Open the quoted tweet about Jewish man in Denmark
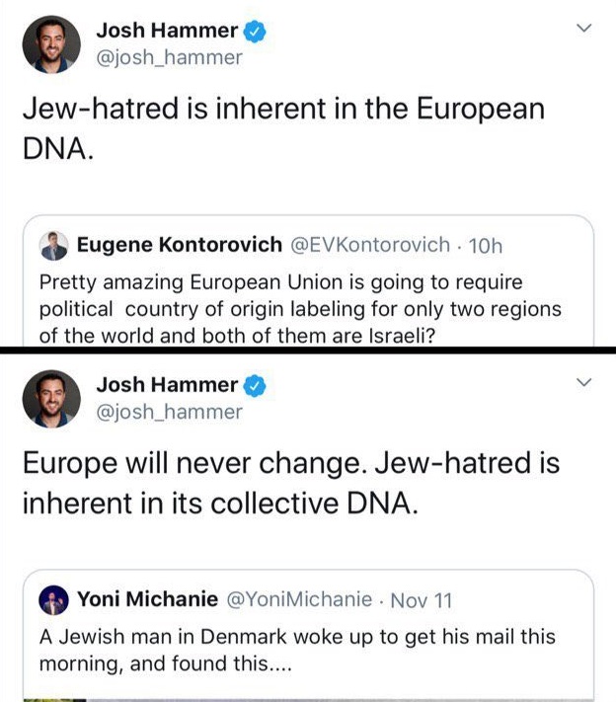 click(308, 635)
